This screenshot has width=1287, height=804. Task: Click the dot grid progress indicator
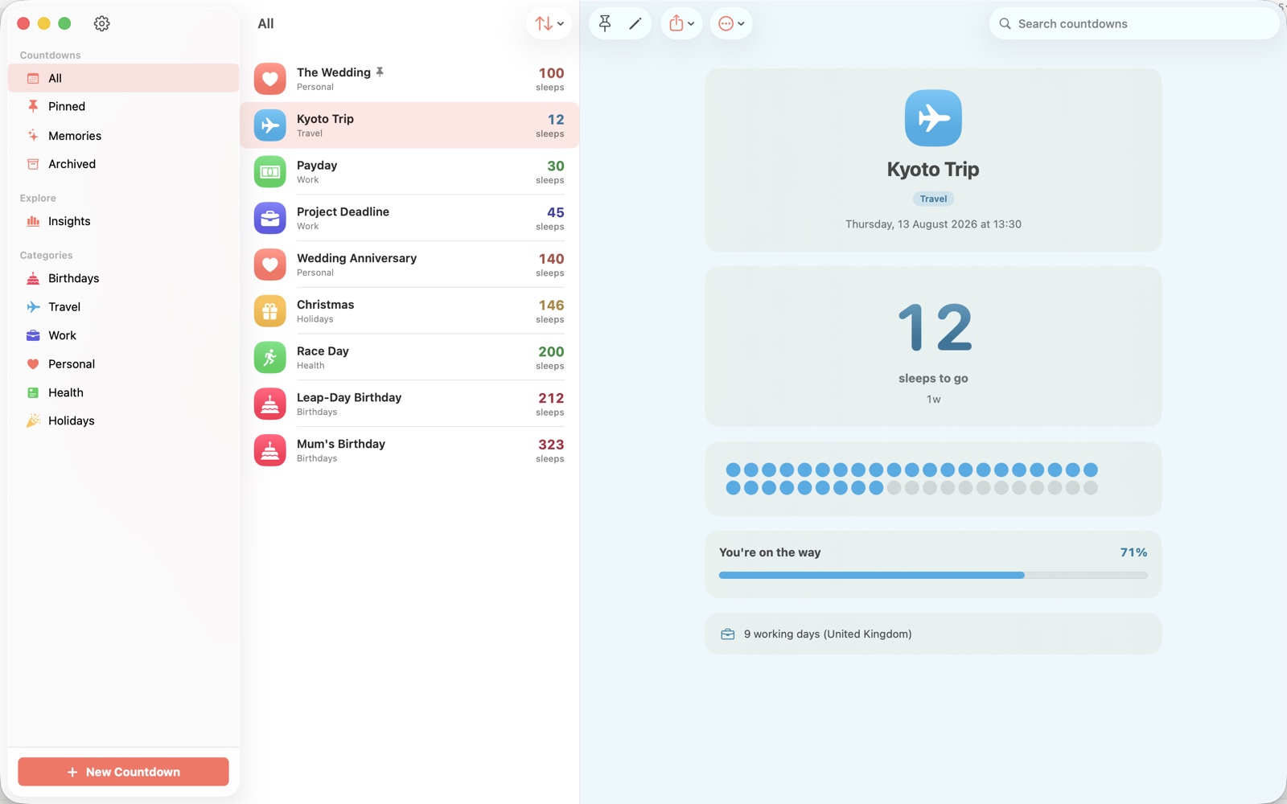click(911, 478)
